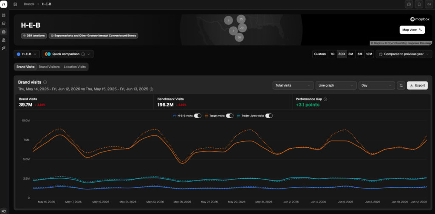Click the info icon next to Quick comparison
Viewport: 435px width, 214px height.
83,54
